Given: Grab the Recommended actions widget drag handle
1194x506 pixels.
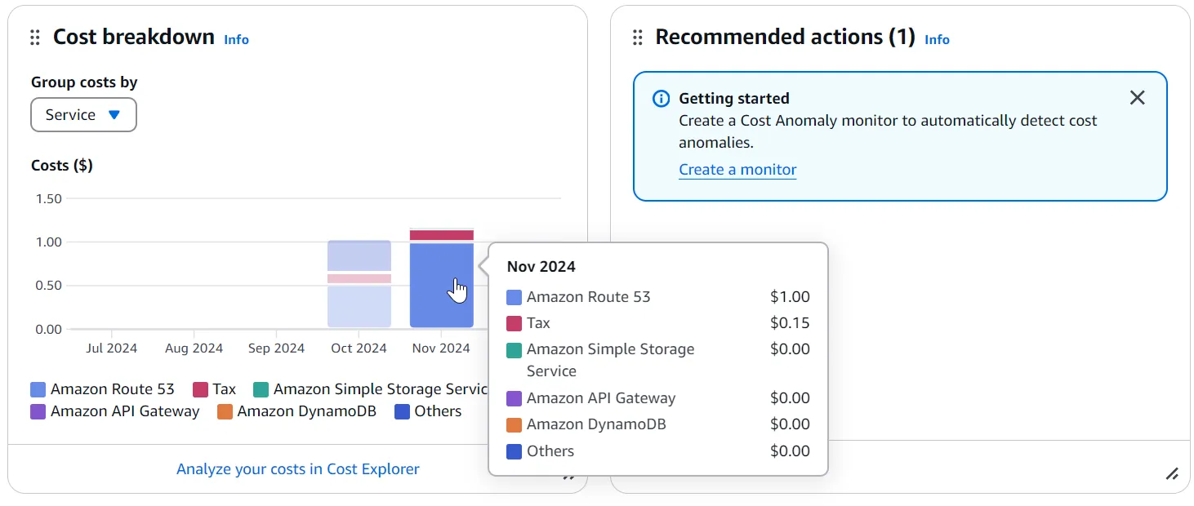Looking at the screenshot, I should point(638,38).
